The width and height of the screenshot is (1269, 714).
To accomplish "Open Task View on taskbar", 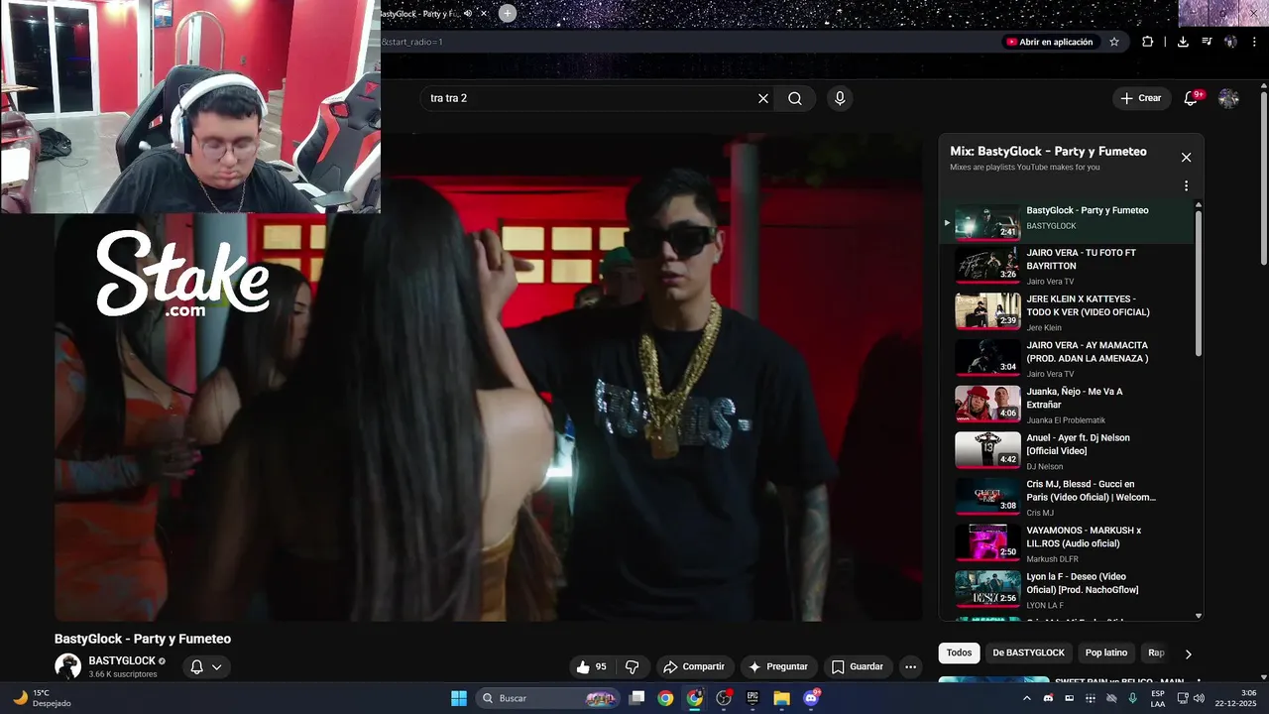I will [x=637, y=698].
